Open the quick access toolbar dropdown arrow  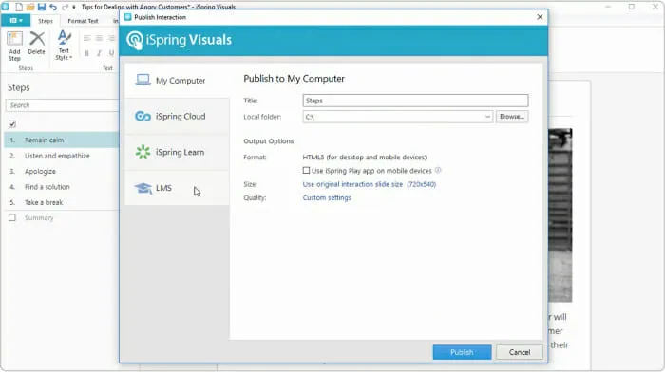74,8
